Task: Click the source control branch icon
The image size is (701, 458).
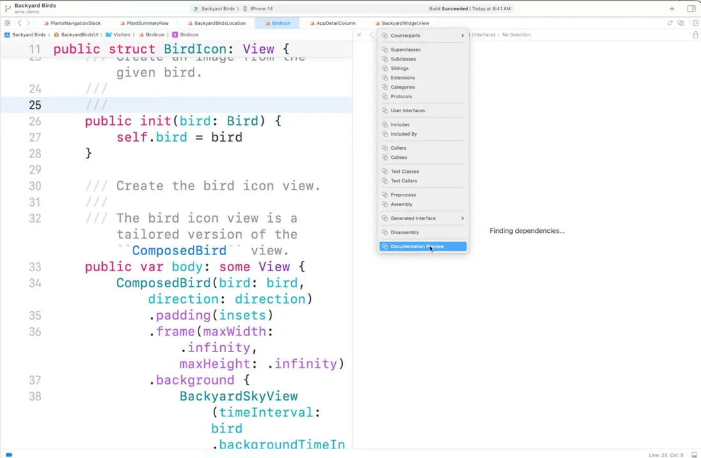Action: (x=8, y=8)
